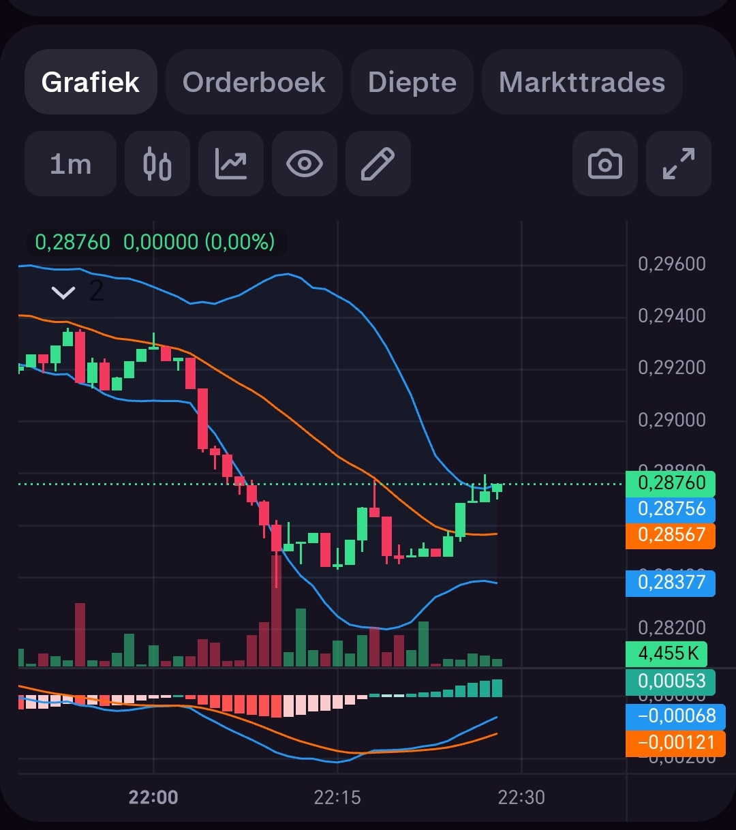The image size is (736, 830).
Task: Click the 0,29200 price axis label
Action: coord(672,368)
